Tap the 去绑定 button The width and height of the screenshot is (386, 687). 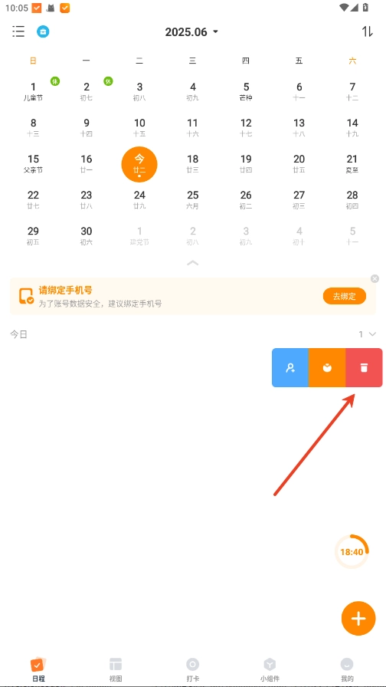pyautogui.click(x=345, y=296)
